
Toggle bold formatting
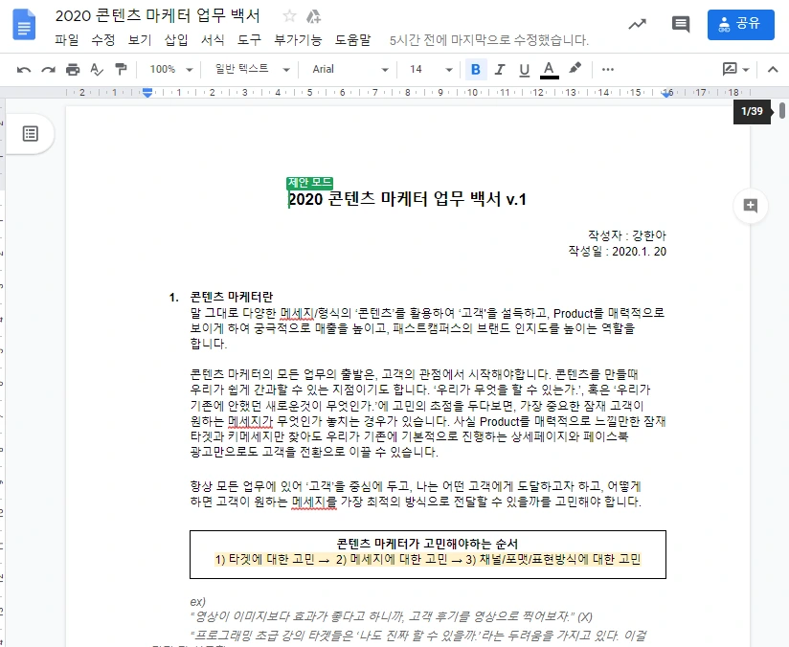476,70
